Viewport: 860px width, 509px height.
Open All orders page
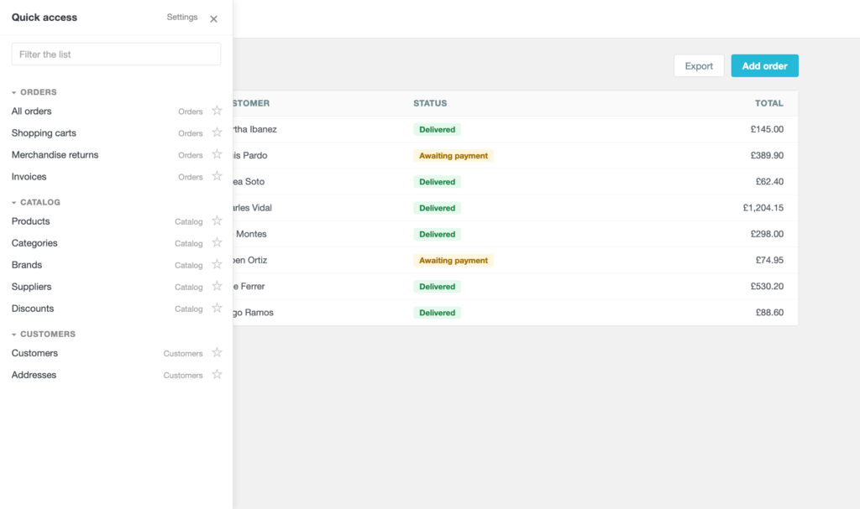click(31, 112)
